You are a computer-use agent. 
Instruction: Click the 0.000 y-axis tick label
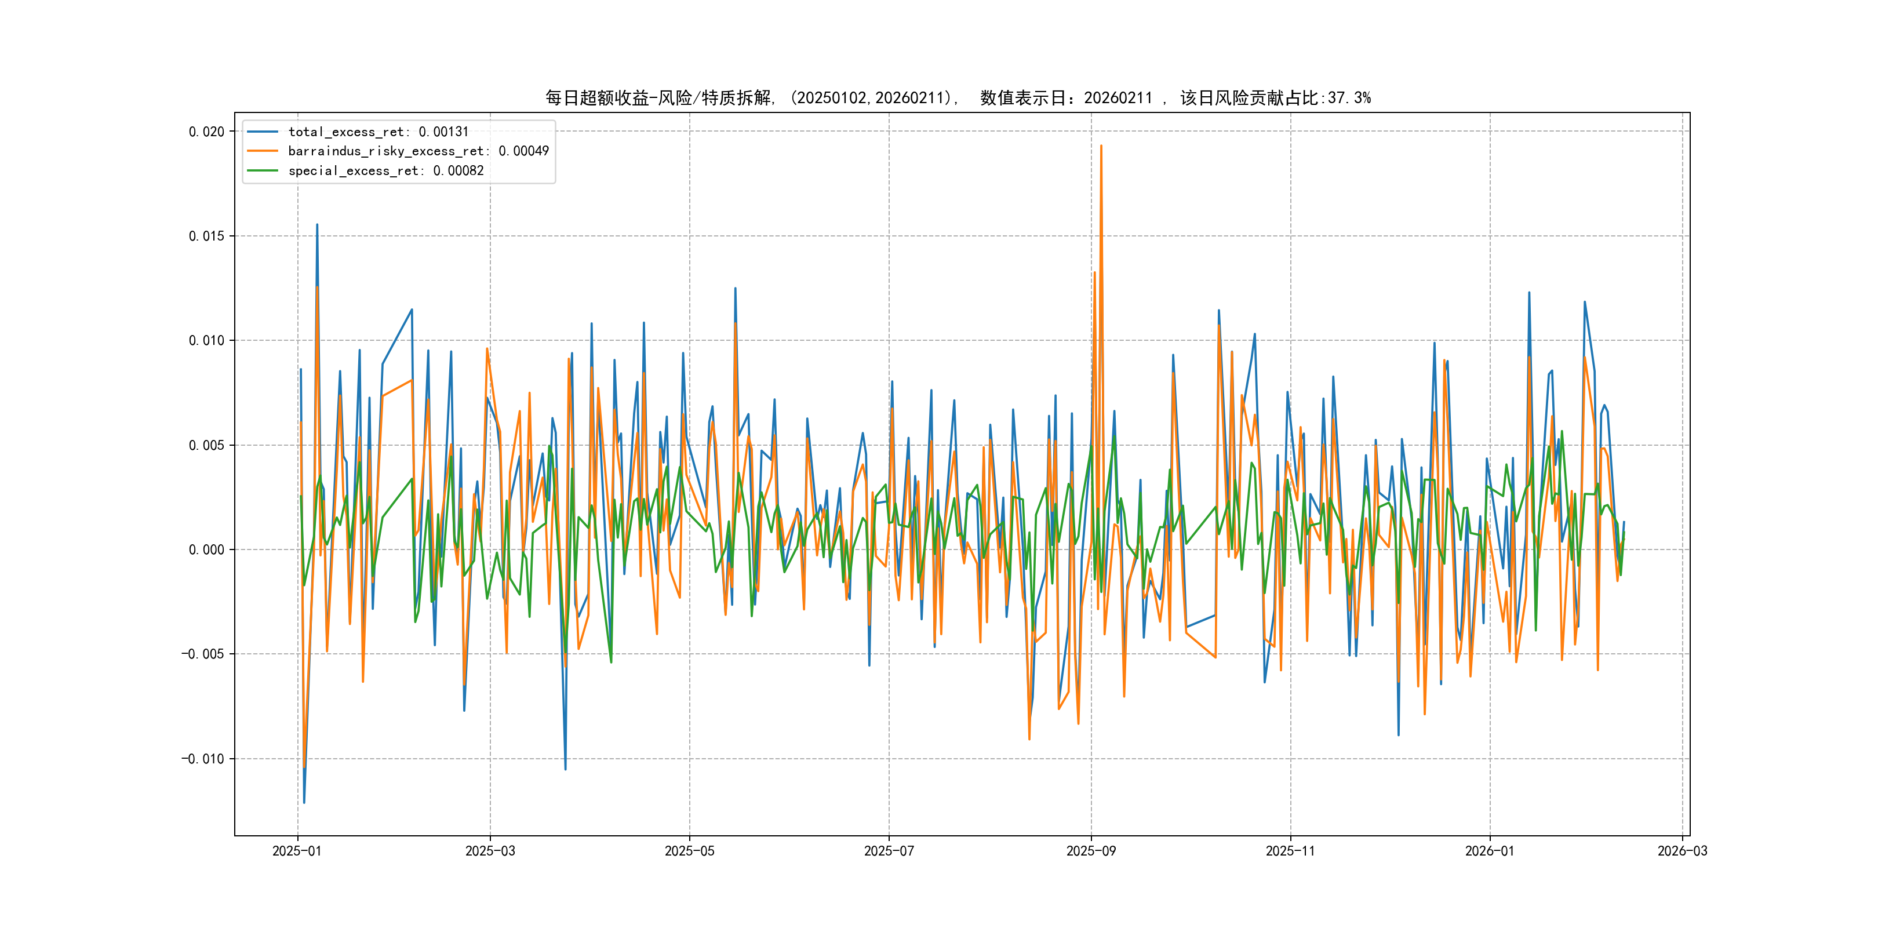[206, 549]
